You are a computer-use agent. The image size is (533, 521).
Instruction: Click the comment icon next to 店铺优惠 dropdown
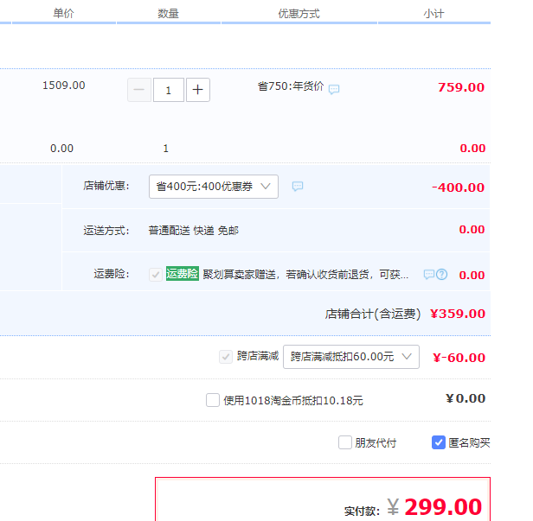pos(298,187)
